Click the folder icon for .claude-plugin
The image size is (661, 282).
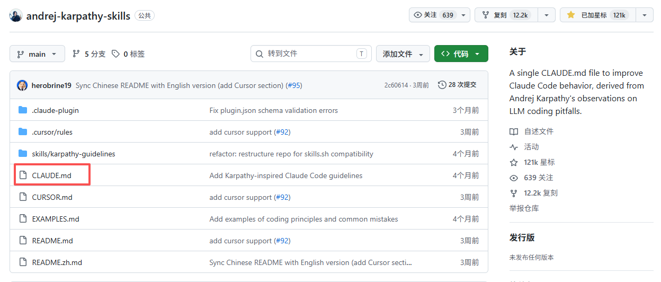click(23, 110)
